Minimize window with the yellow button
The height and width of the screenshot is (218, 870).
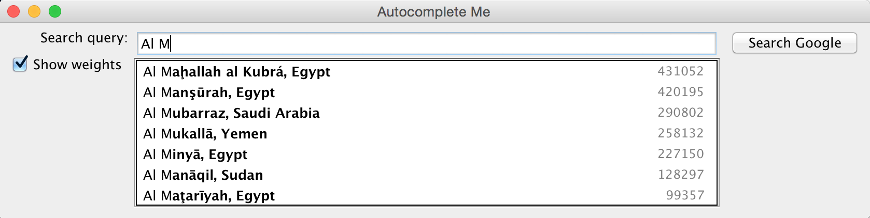34,11
